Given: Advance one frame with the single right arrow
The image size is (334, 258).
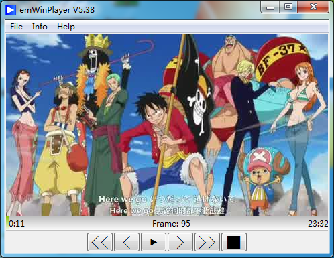Looking at the screenshot, I should tap(180, 242).
